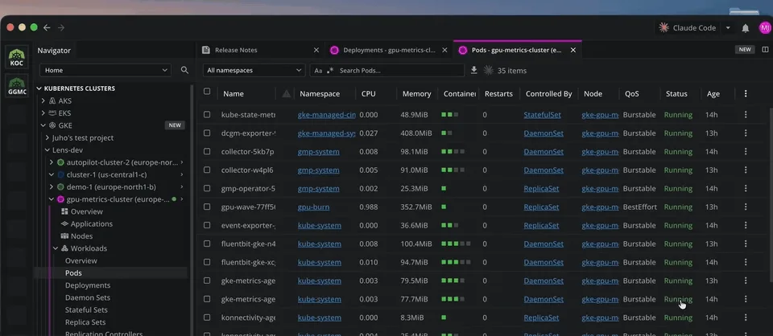
Task: Collapse the Workloads section in the Navigator
Action: click(56, 248)
